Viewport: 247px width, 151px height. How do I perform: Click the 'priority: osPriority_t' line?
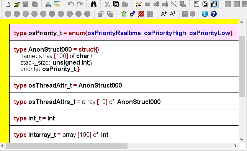coord(50,69)
